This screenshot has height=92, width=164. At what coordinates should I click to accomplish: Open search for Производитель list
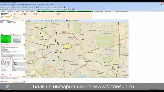coord(24,45)
